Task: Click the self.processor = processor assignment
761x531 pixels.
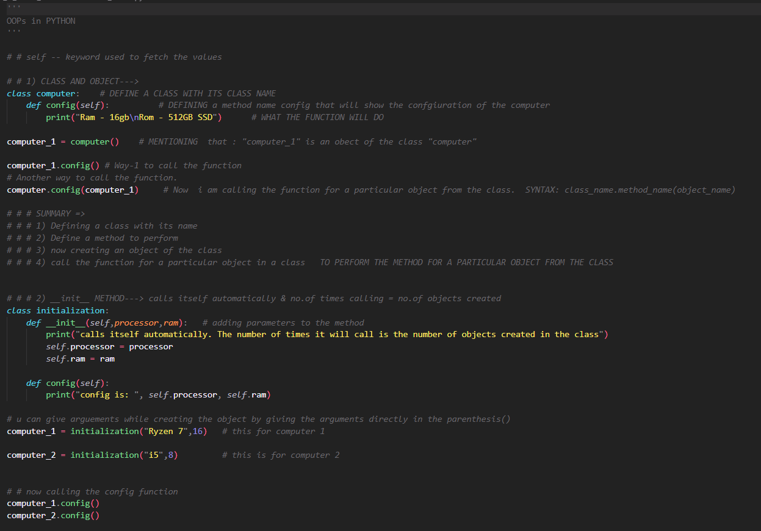Action: click(98, 346)
